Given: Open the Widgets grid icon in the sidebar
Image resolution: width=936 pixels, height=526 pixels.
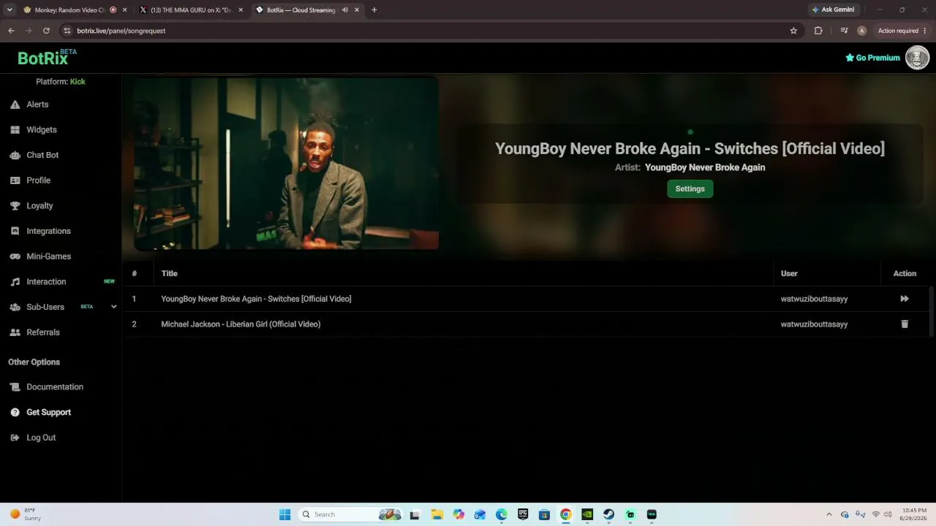Looking at the screenshot, I should click(15, 130).
